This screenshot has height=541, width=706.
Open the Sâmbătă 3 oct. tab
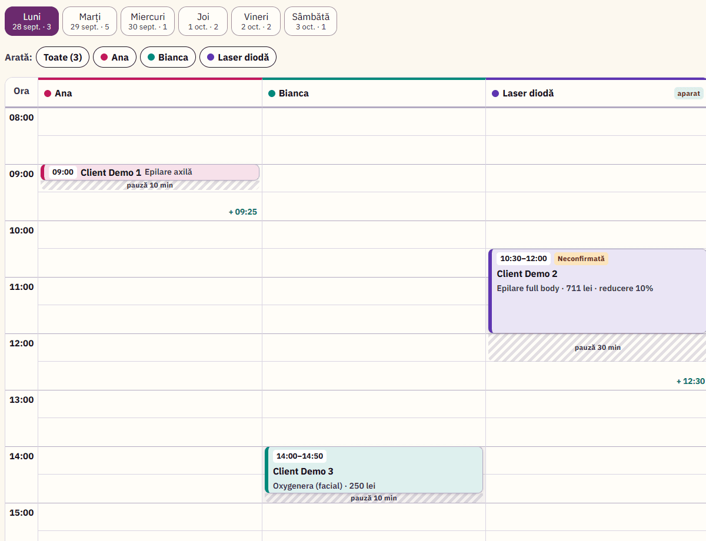pos(311,21)
